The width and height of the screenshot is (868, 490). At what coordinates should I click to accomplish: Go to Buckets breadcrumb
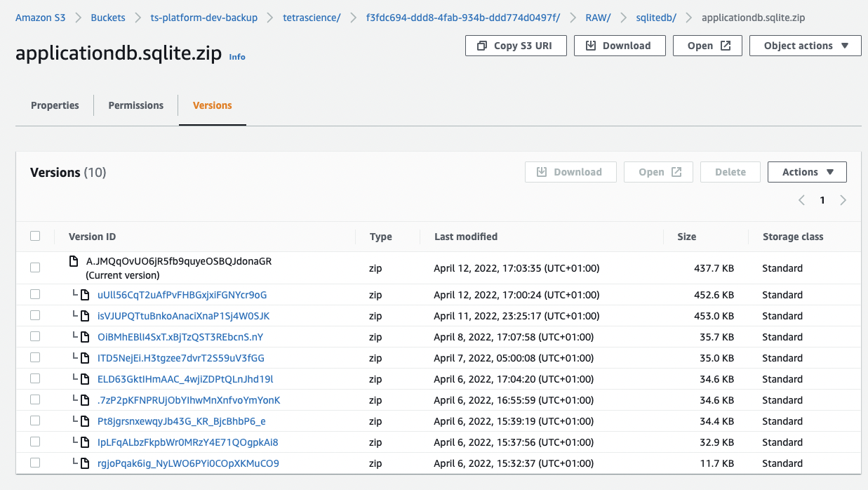point(108,18)
